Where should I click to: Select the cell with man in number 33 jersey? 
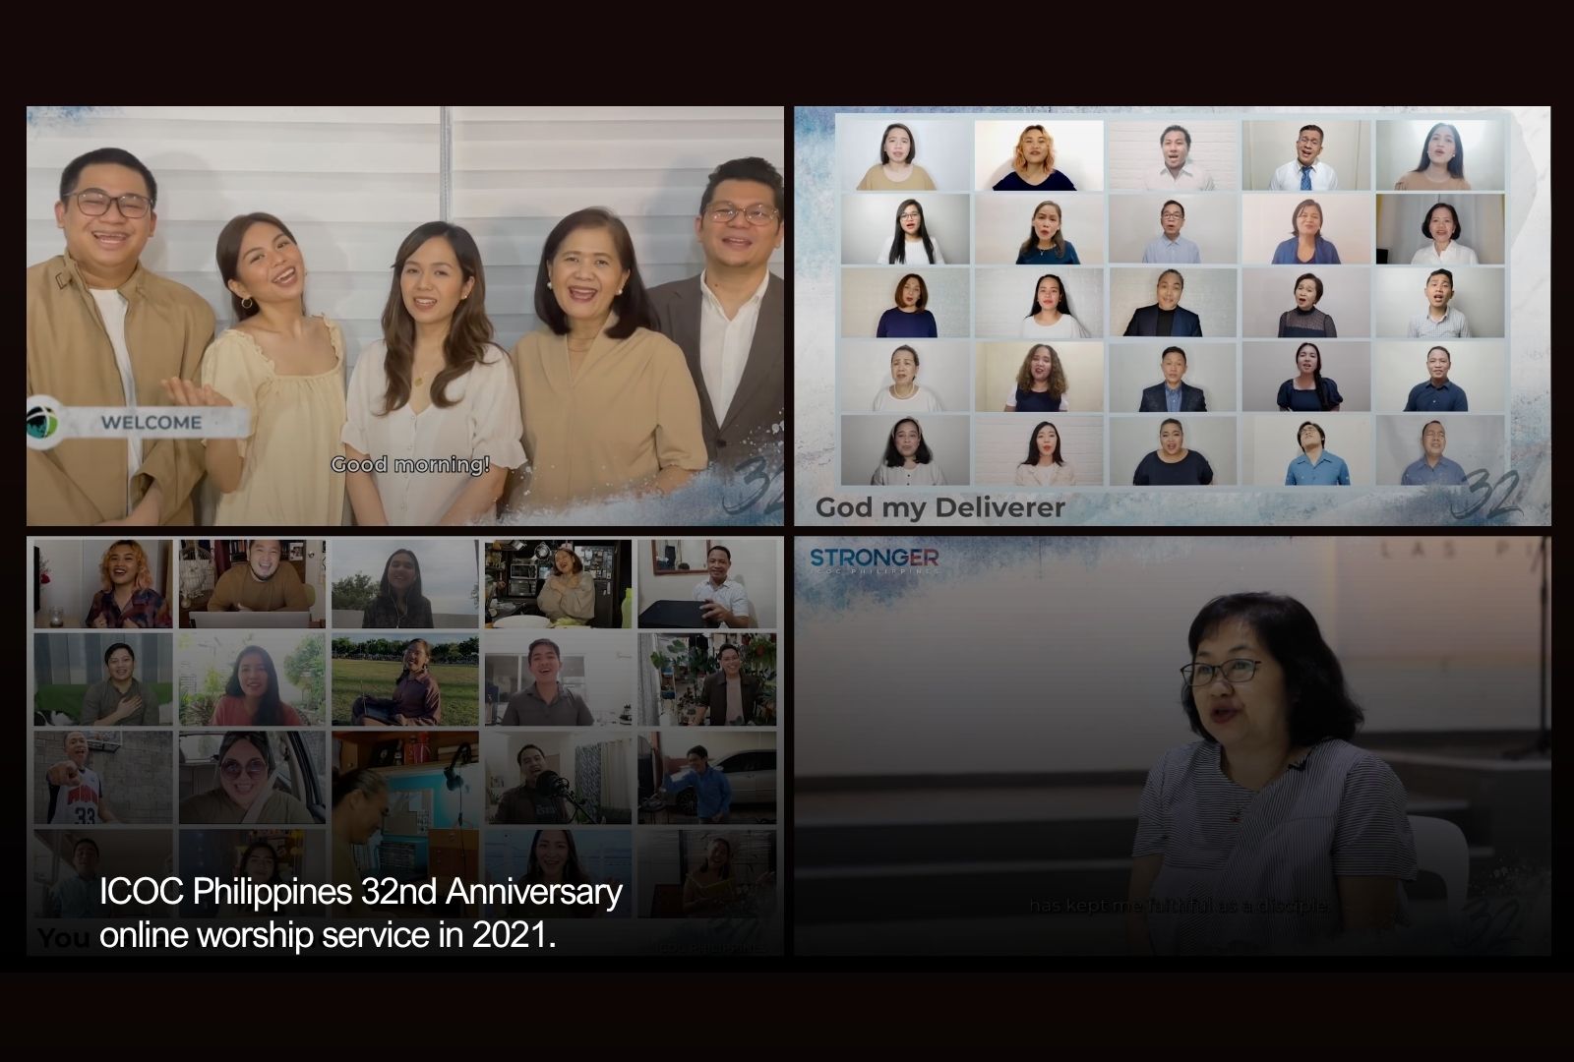(103, 778)
